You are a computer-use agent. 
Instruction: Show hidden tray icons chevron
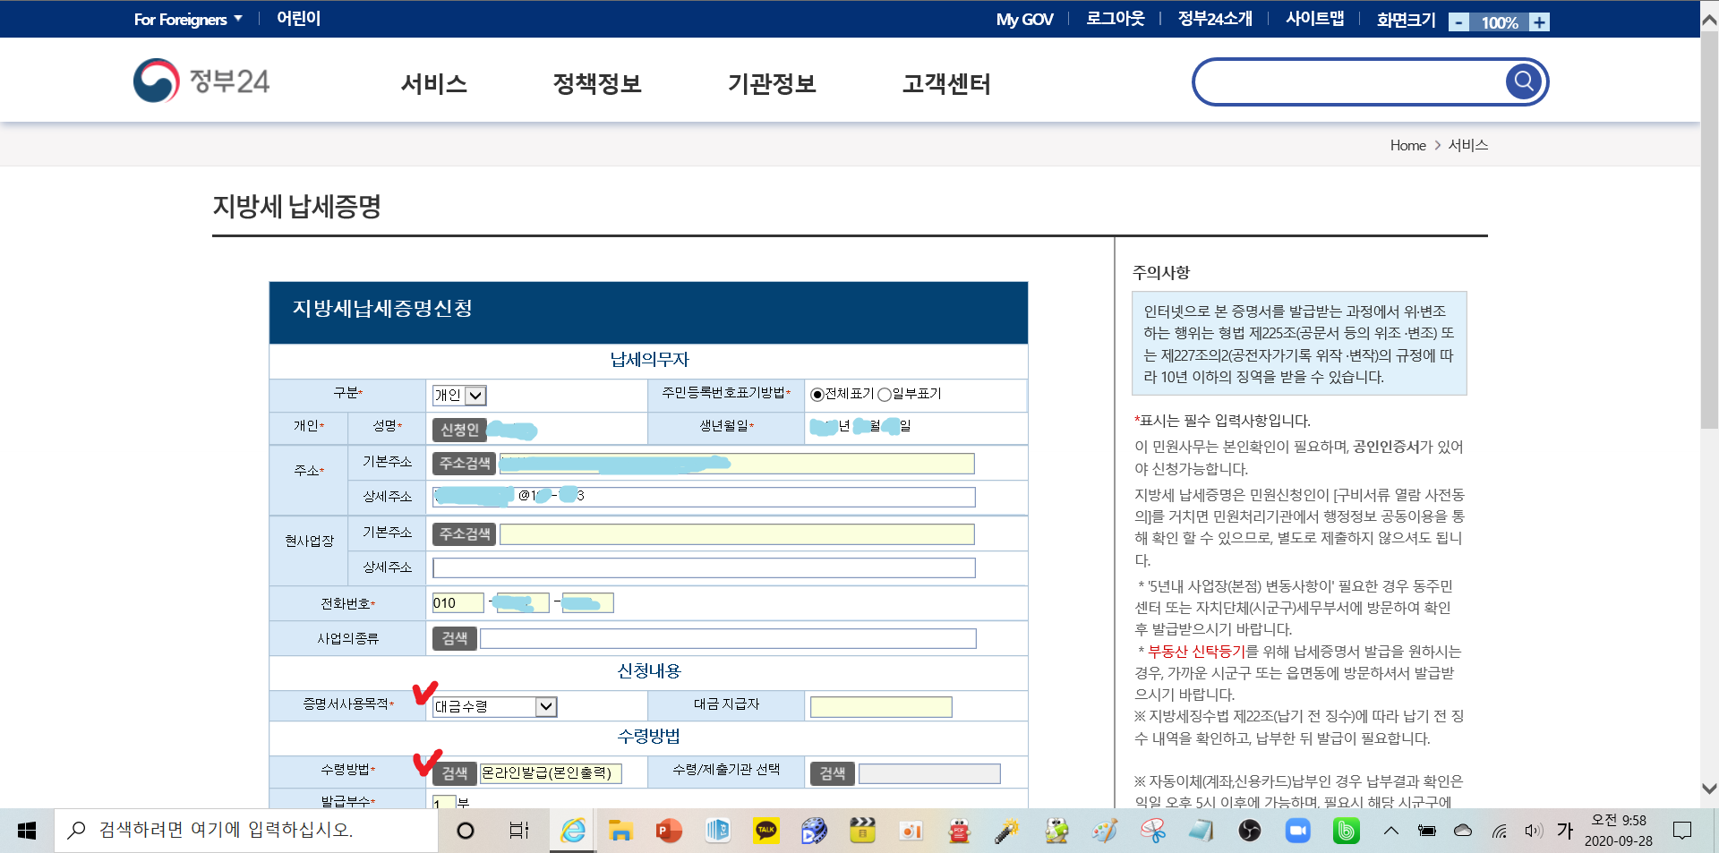(1390, 831)
